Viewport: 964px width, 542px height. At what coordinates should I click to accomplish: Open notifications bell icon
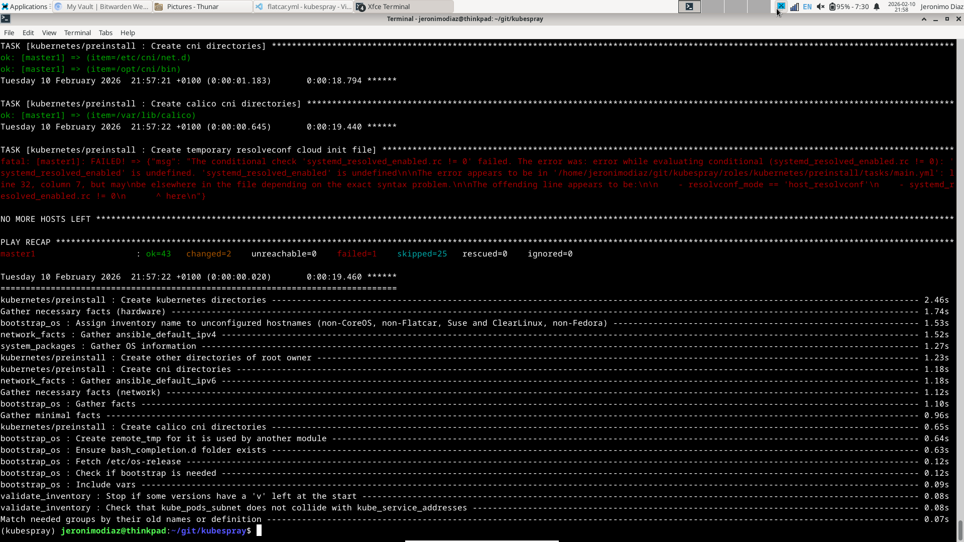(x=877, y=7)
